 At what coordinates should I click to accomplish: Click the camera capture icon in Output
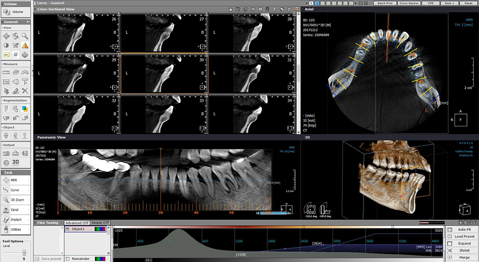pos(6,153)
